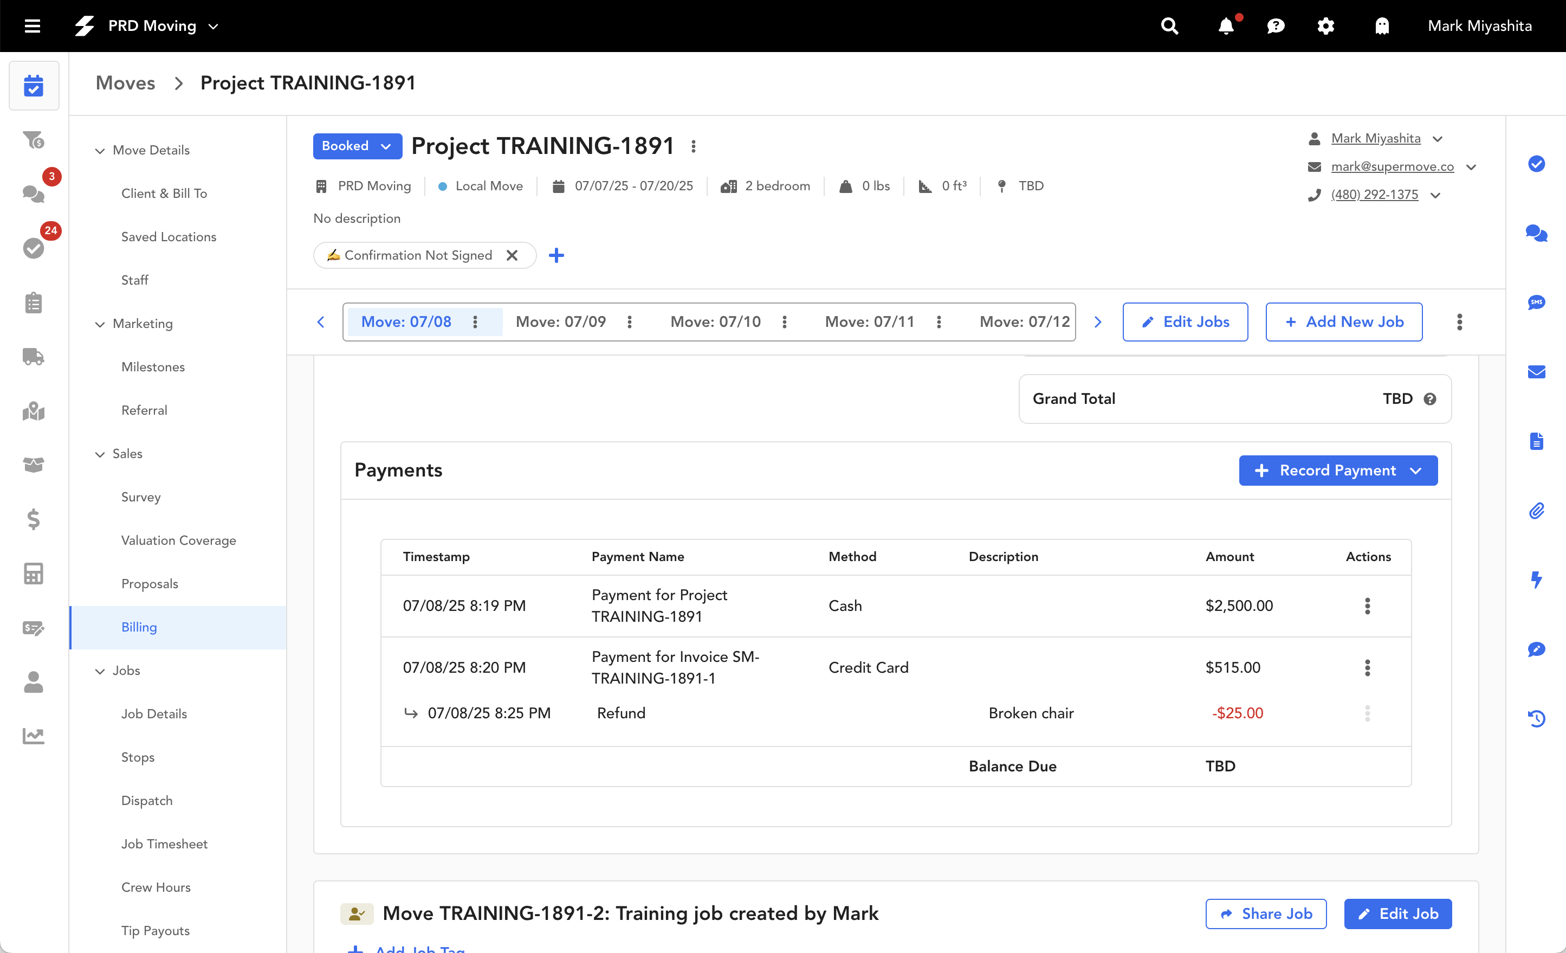Open the Booked status dropdown
Image resolution: width=1566 pixels, height=953 pixels.
click(357, 146)
